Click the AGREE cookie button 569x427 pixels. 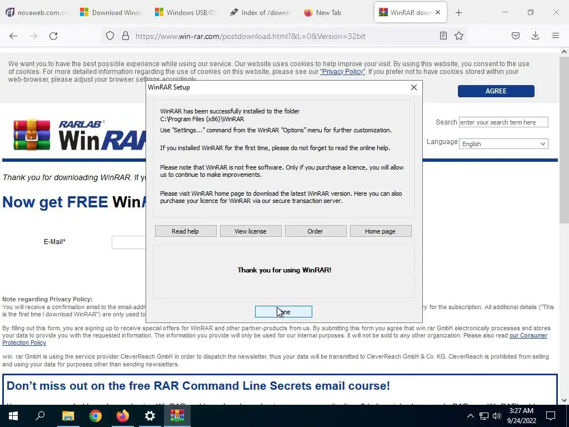point(496,91)
